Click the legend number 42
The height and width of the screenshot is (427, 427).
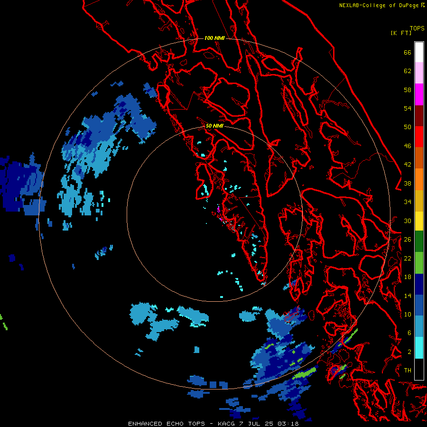(408, 165)
